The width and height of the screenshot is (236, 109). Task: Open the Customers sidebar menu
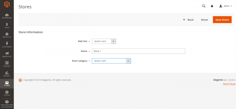point(7,45)
